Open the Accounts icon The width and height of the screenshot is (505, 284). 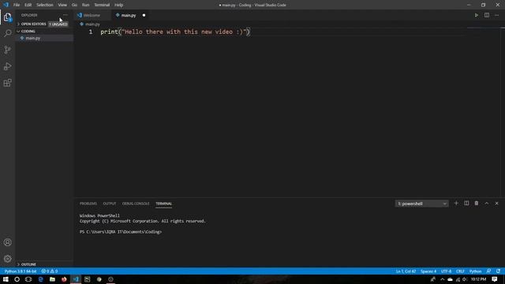(7, 242)
